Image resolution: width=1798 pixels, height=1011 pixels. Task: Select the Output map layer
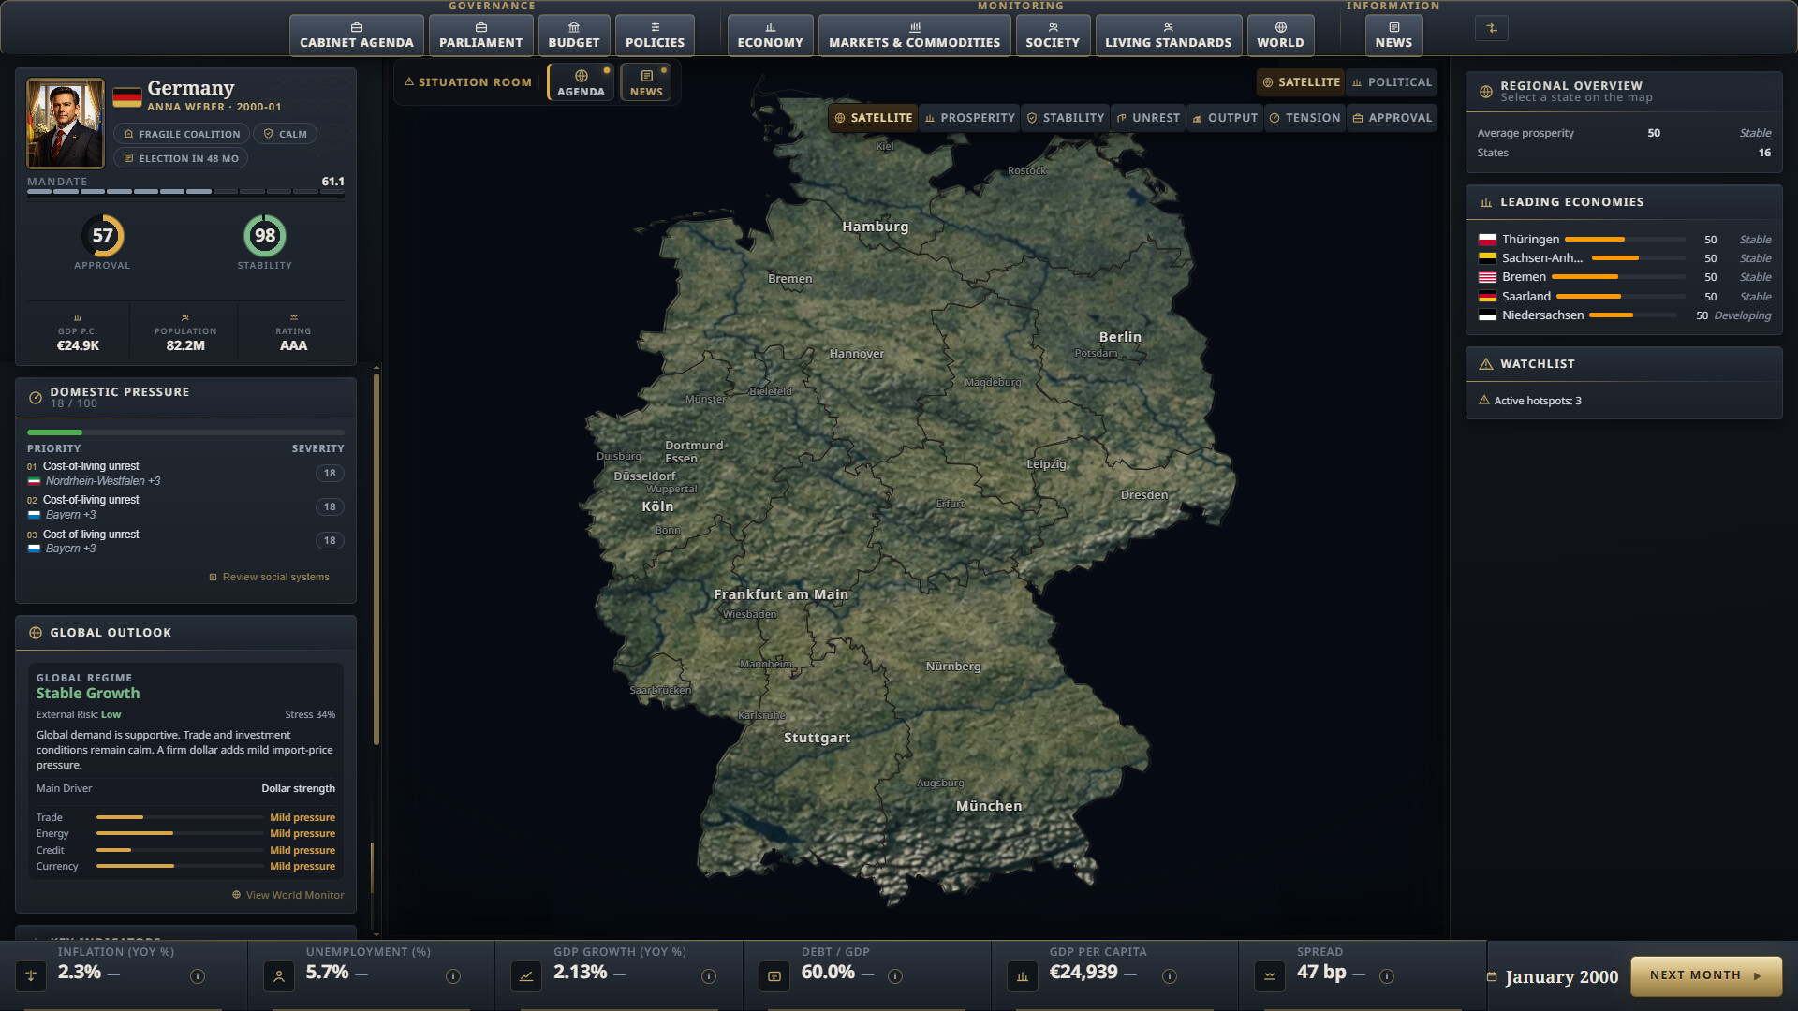coord(1225,118)
